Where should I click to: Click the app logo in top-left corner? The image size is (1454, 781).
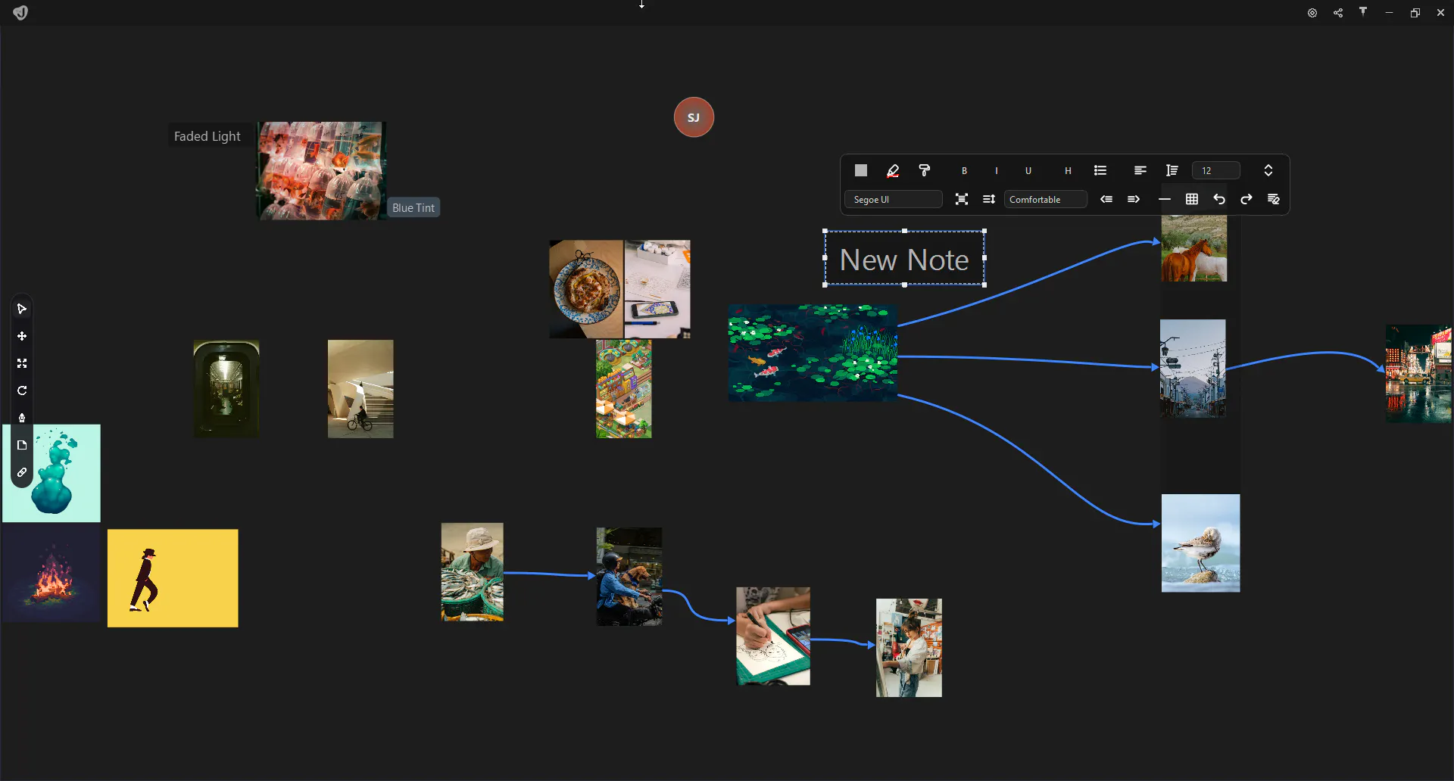point(20,12)
